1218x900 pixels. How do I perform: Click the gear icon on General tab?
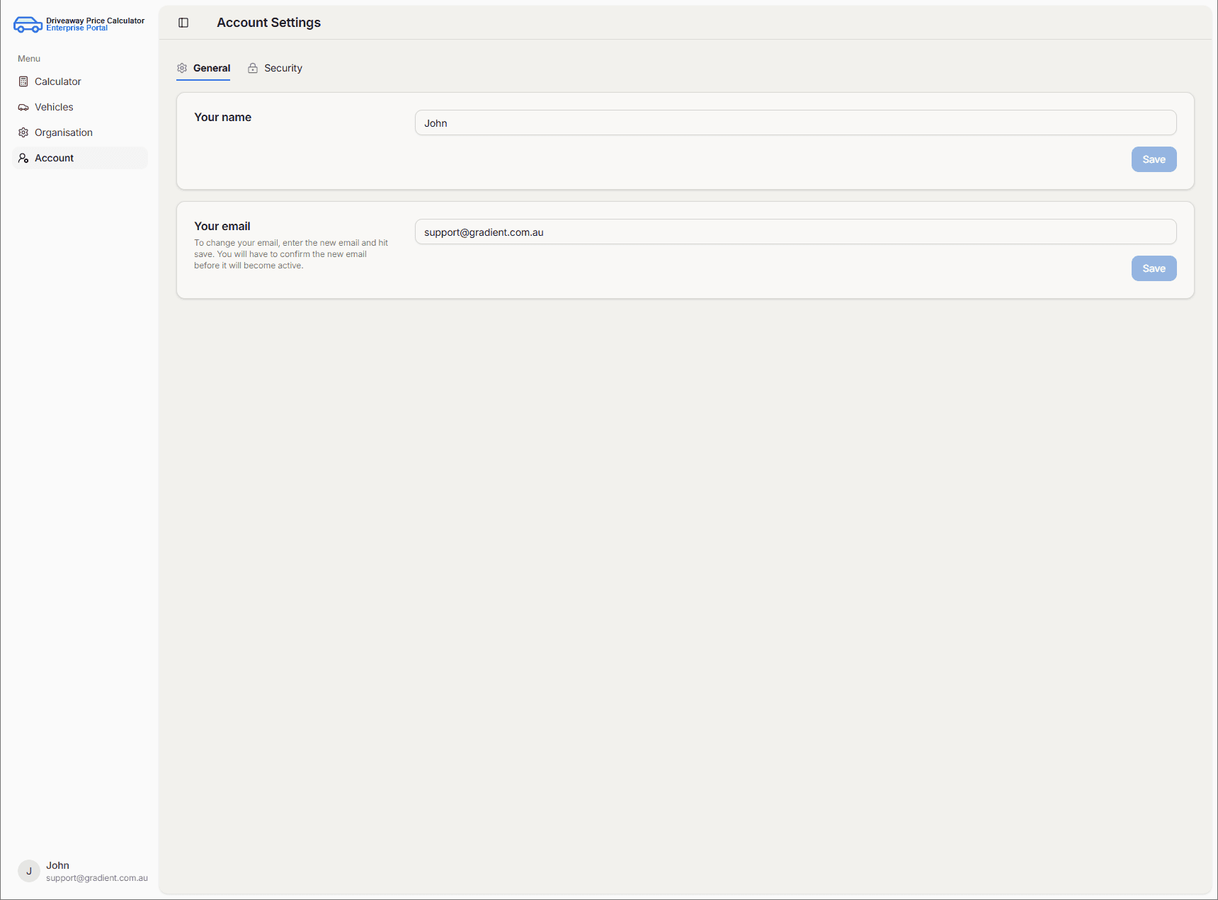[182, 68]
